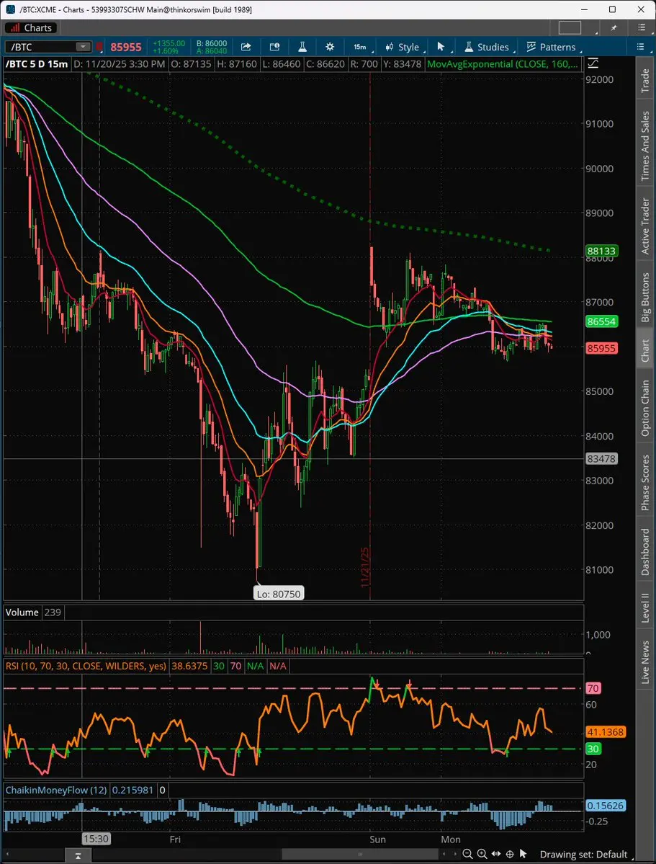Click the flask OnDemand icon in toolbar
The width and height of the screenshot is (656, 864).
[302, 47]
